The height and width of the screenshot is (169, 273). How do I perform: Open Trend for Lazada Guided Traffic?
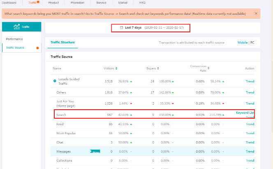[250, 81]
